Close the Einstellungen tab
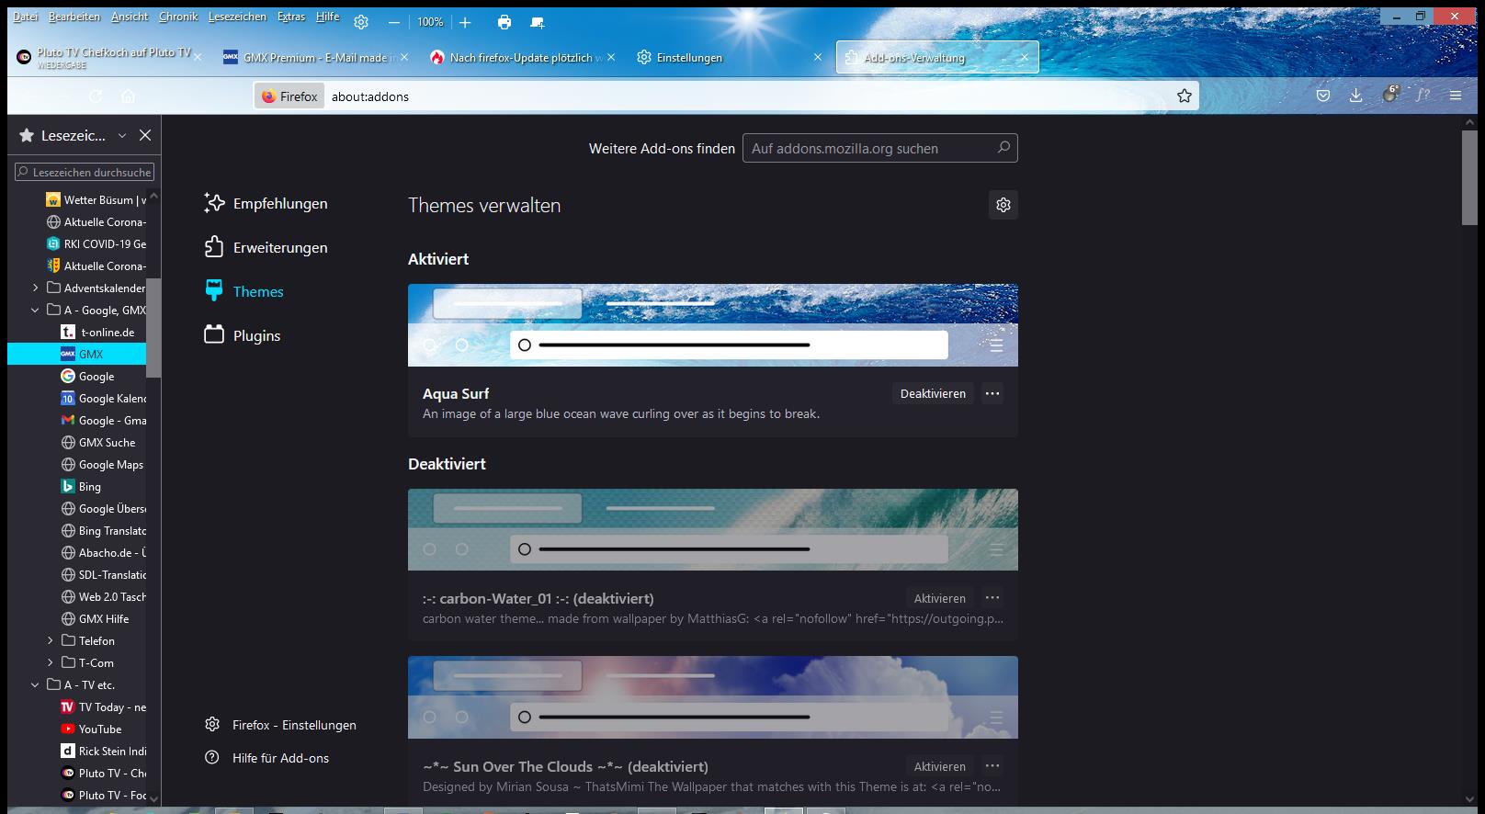Image resolution: width=1485 pixels, height=814 pixels. point(818,57)
